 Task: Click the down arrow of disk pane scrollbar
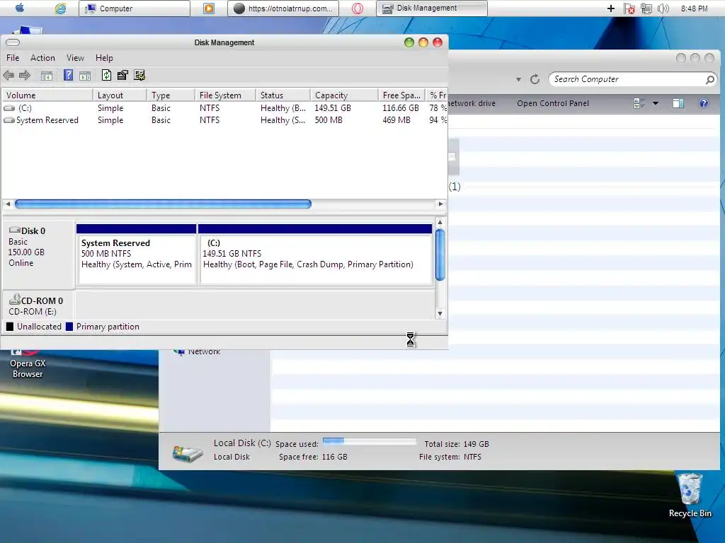440,313
